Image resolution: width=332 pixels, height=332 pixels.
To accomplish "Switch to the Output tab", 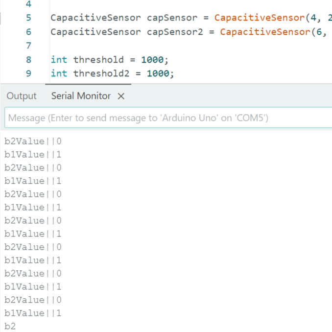I will pos(22,96).
